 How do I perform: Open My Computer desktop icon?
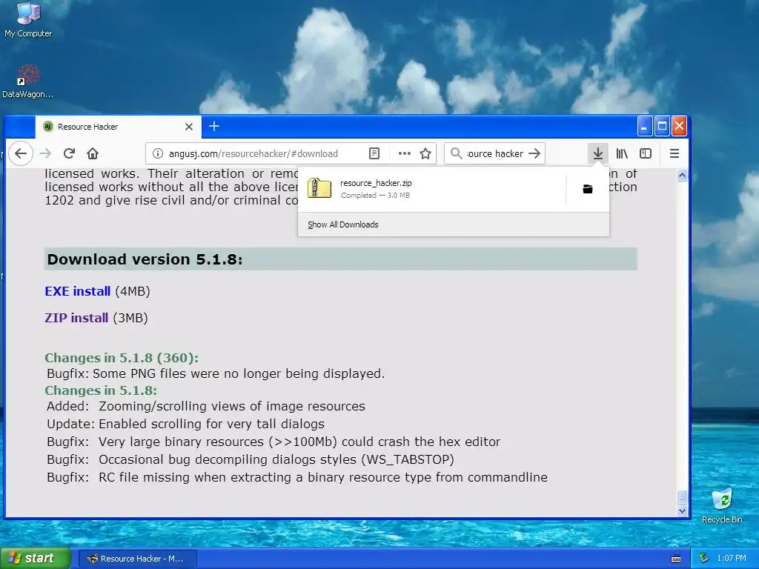coord(28,20)
